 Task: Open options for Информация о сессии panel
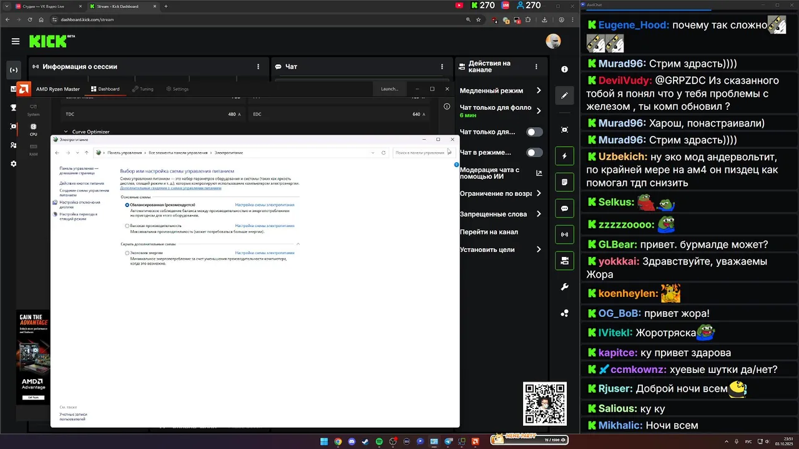coord(258,66)
